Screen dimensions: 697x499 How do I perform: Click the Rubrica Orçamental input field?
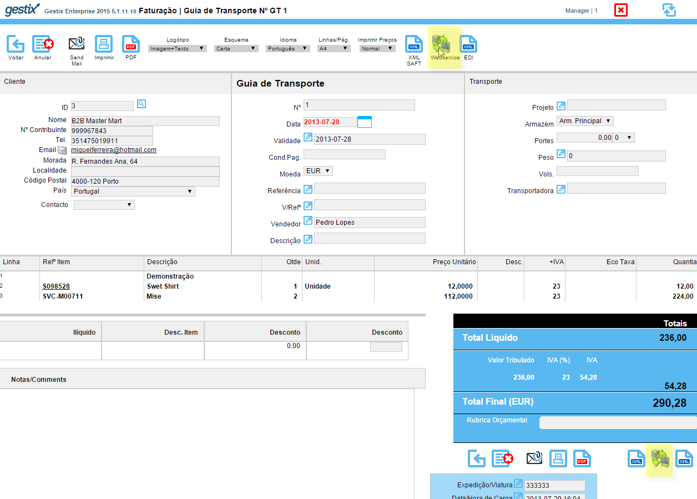click(618, 423)
